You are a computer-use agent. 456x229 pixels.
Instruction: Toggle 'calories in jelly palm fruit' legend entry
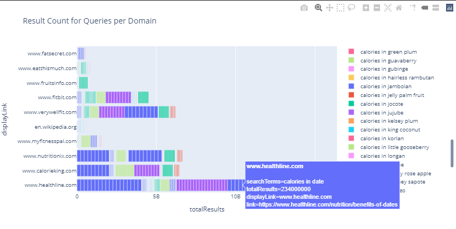[x=386, y=95]
